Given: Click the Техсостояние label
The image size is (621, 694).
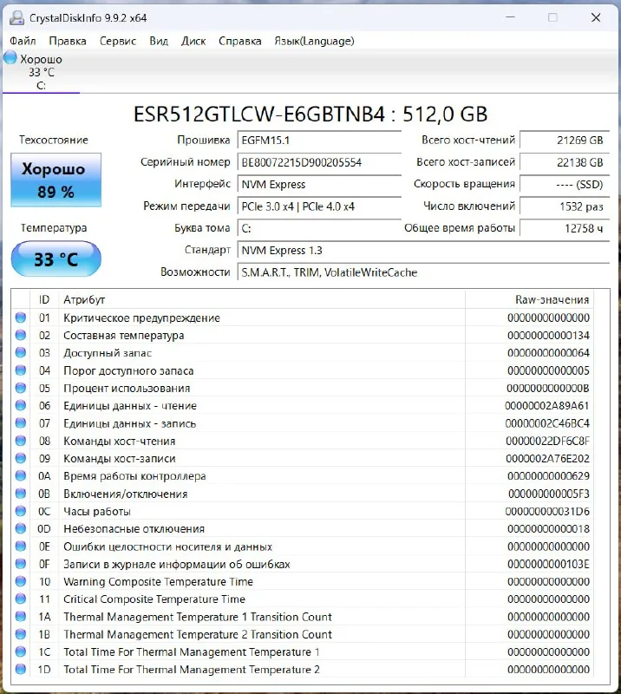Looking at the screenshot, I should 54,140.
